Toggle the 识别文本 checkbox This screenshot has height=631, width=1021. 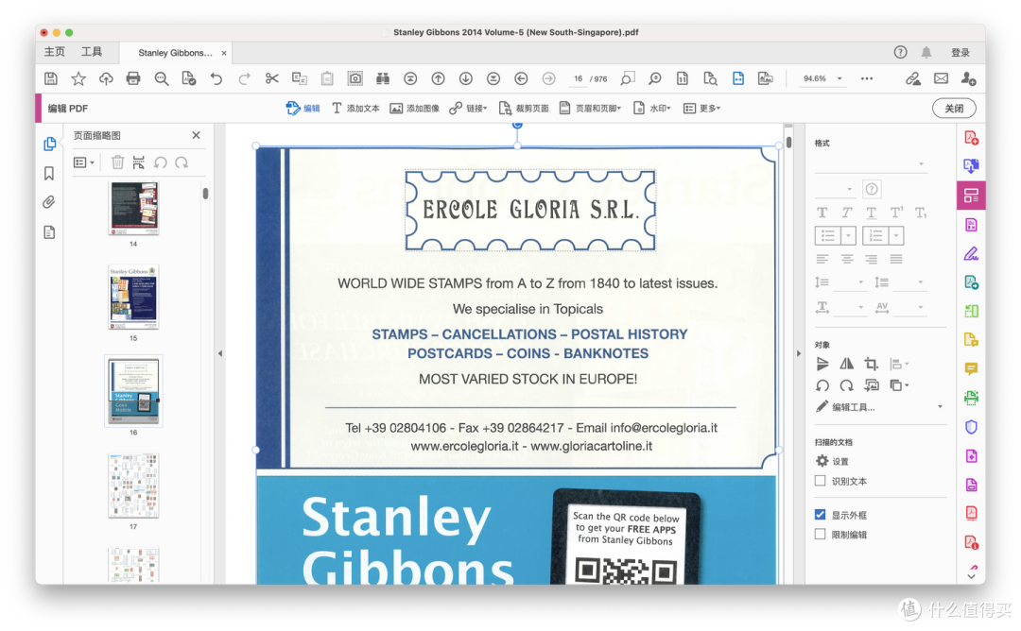coord(821,481)
